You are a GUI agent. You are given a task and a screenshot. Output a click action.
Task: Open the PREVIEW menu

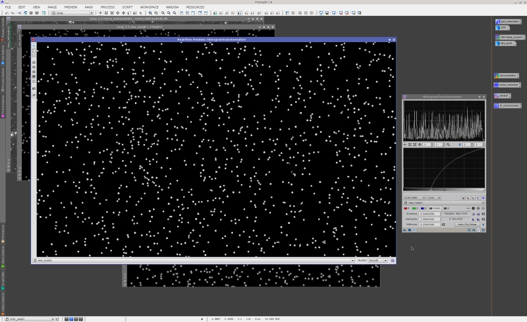pos(70,7)
